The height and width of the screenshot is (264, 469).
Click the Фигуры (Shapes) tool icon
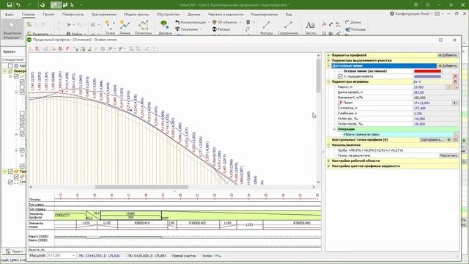pyautogui.click(x=266, y=25)
